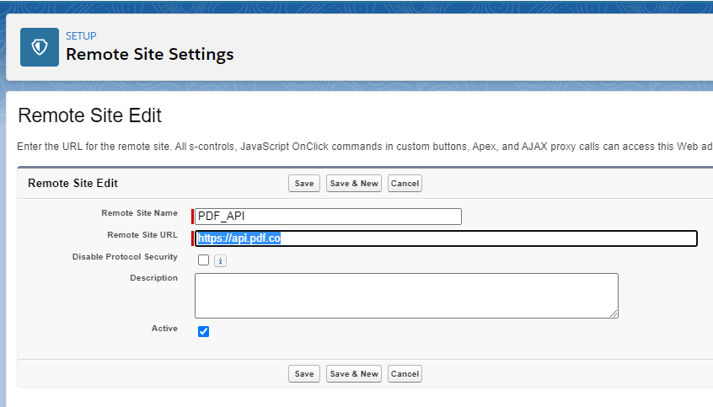Click the Remote Site Settings page title
Image resolution: width=713 pixels, height=407 pixels.
(x=149, y=55)
